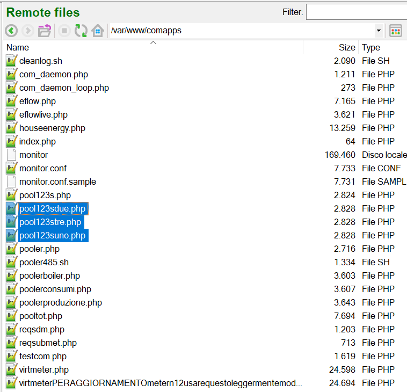407x392 pixels.
Task: Select file name poolerconsumi.php
Action: click(x=55, y=289)
